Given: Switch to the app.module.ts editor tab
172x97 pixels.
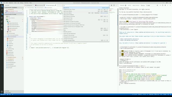Looking at the screenshot, I should click(40, 5).
